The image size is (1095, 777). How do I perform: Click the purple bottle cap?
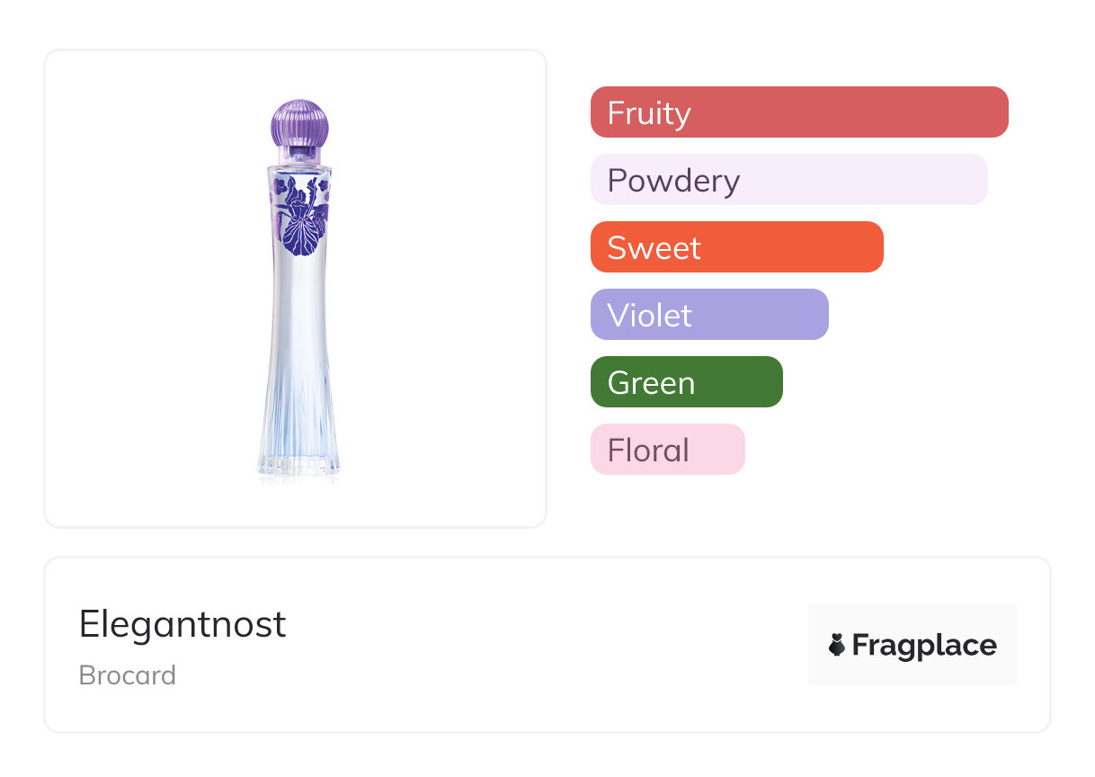[x=300, y=125]
